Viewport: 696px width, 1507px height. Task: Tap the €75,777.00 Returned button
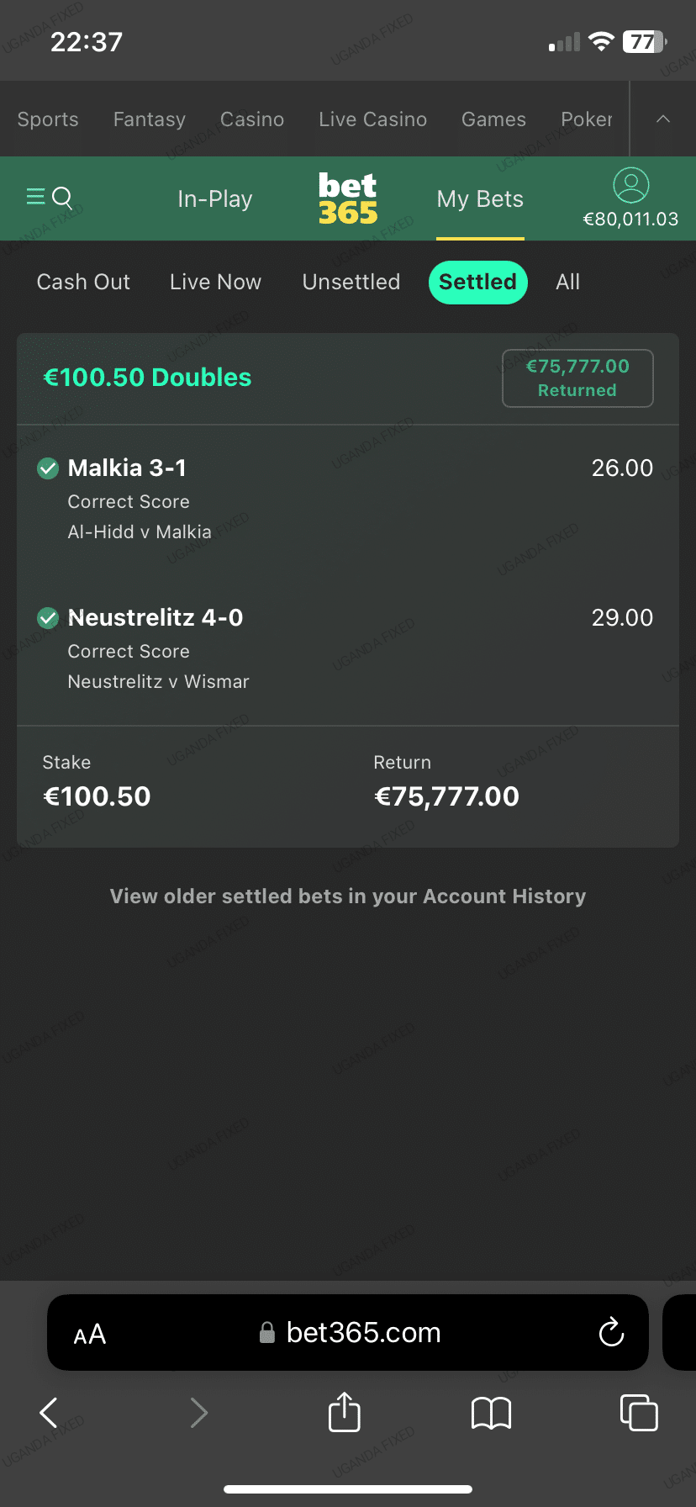pos(577,378)
